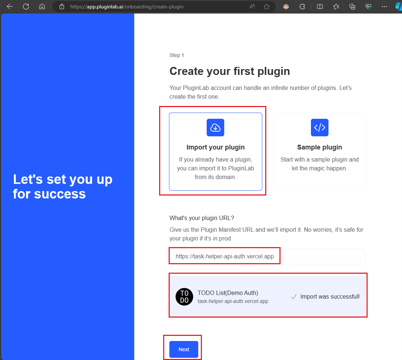Screen dimensions: 402x360
Task: Activate the split screen icon
Action: 320,6
